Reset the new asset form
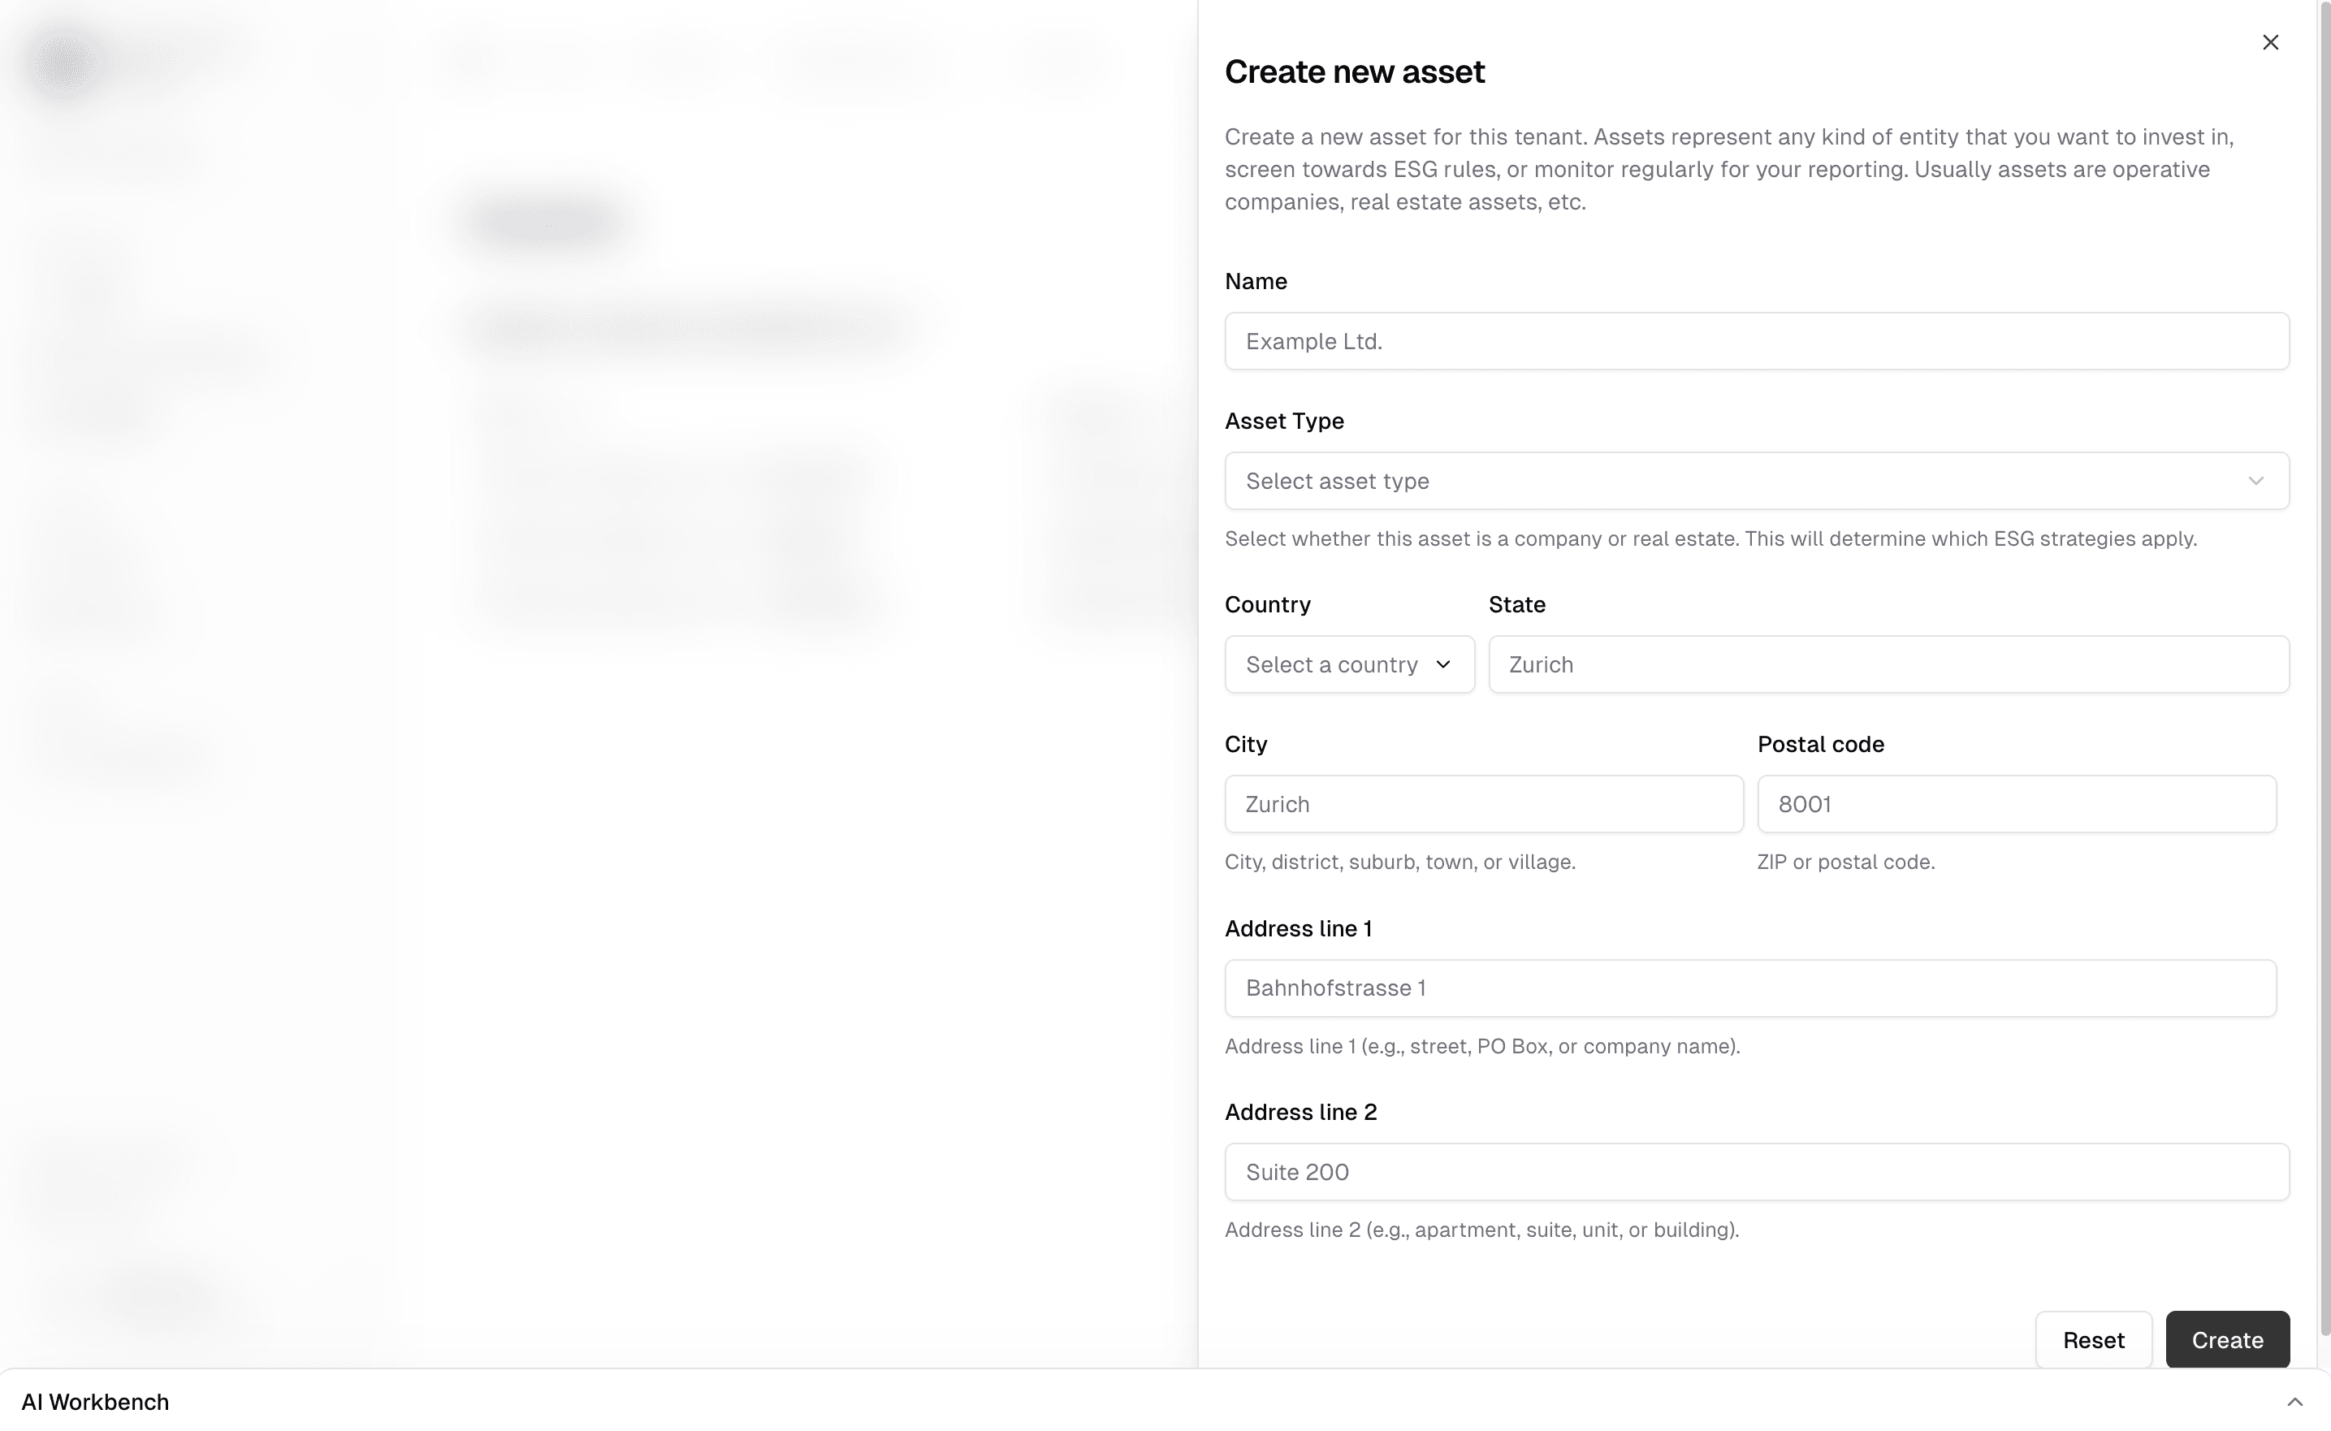 2092,1339
